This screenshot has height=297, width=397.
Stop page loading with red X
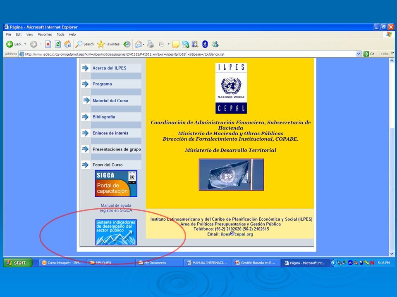[48, 44]
